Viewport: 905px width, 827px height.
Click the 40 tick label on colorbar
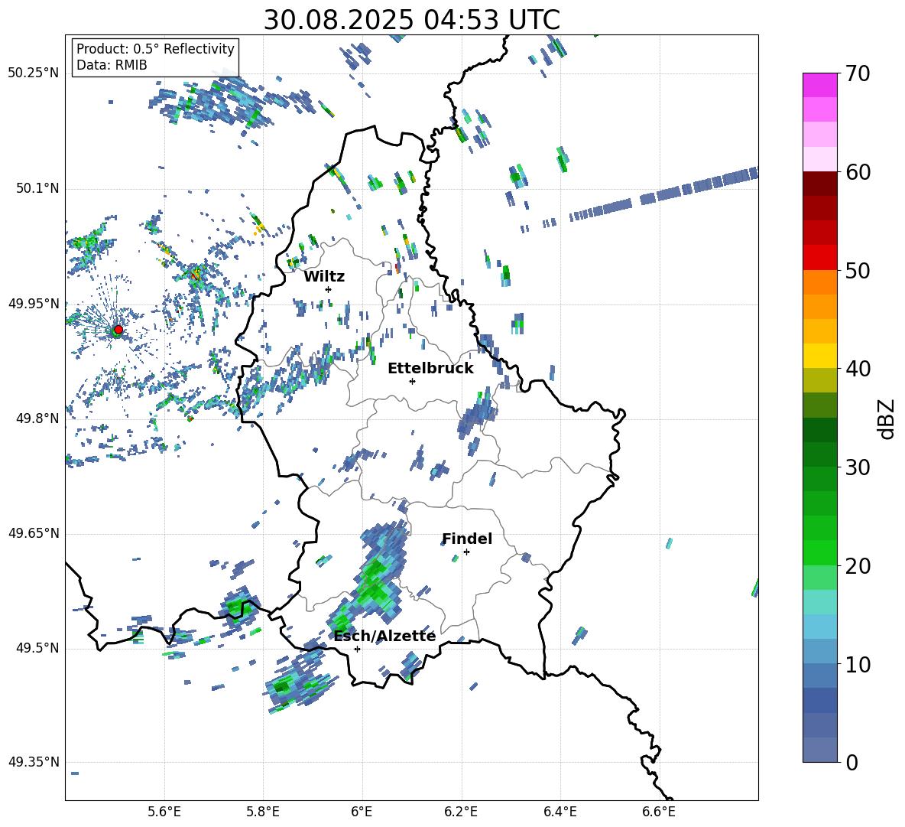click(x=857, y=369)
